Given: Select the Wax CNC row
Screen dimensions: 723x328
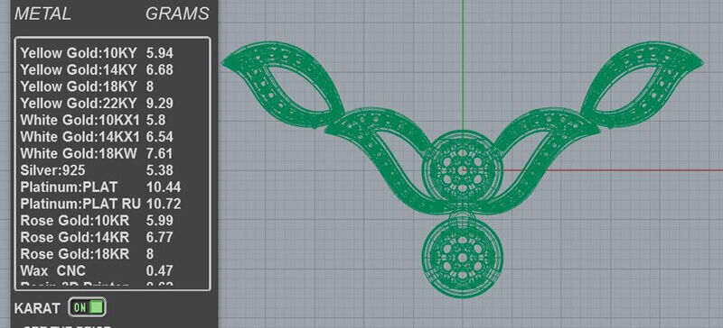Looking at the screenshot, I should point(113,270).
